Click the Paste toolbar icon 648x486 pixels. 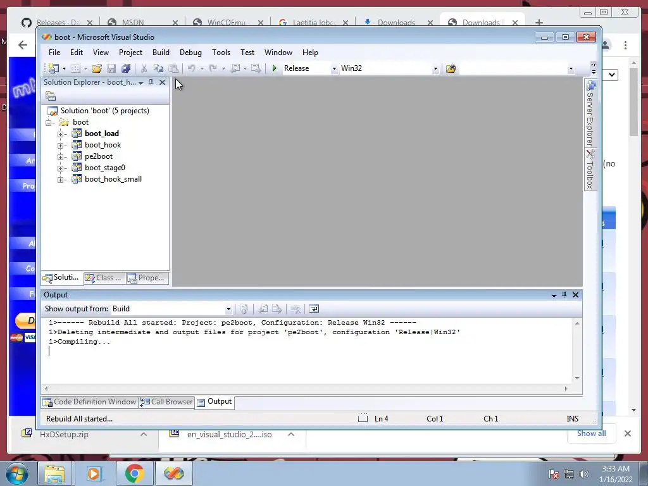coord(173,68)
